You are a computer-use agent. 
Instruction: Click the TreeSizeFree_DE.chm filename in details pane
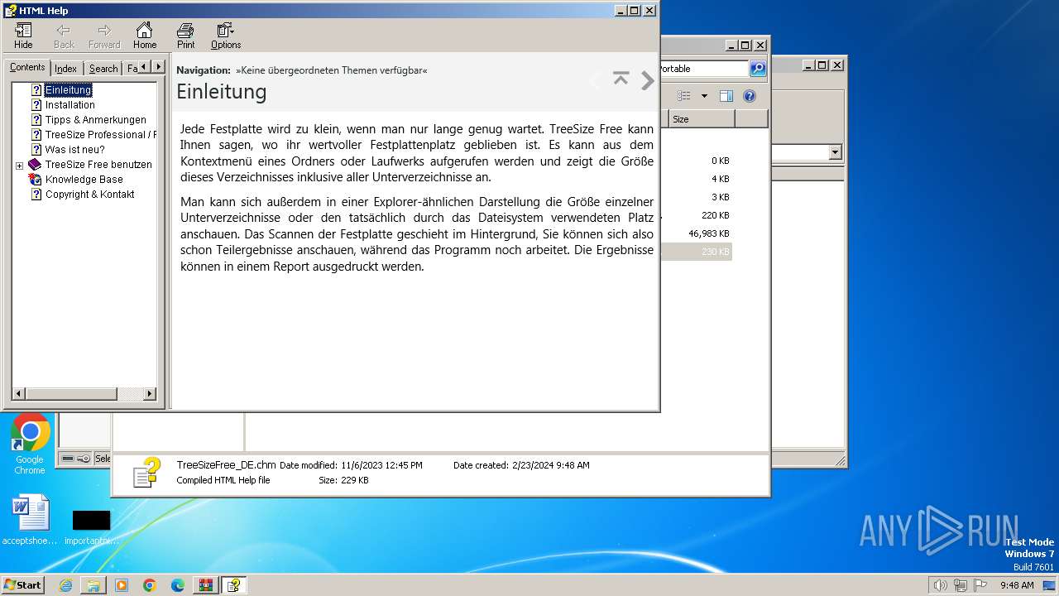pyautogui.click(x=227, y=465)
